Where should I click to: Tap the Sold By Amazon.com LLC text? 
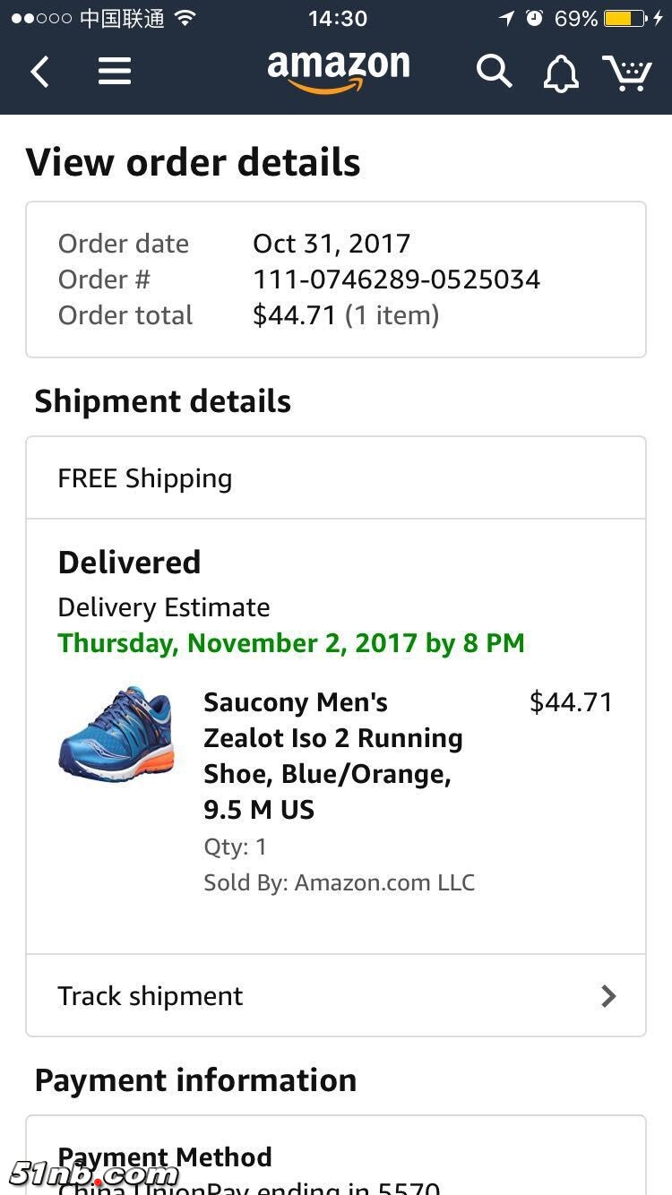click(x=339, y=882)
